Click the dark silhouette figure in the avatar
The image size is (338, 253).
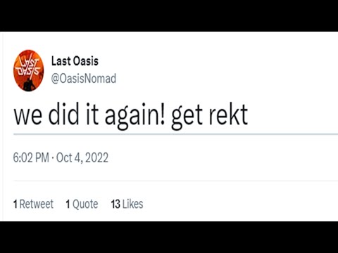click(x=29, y=84)
